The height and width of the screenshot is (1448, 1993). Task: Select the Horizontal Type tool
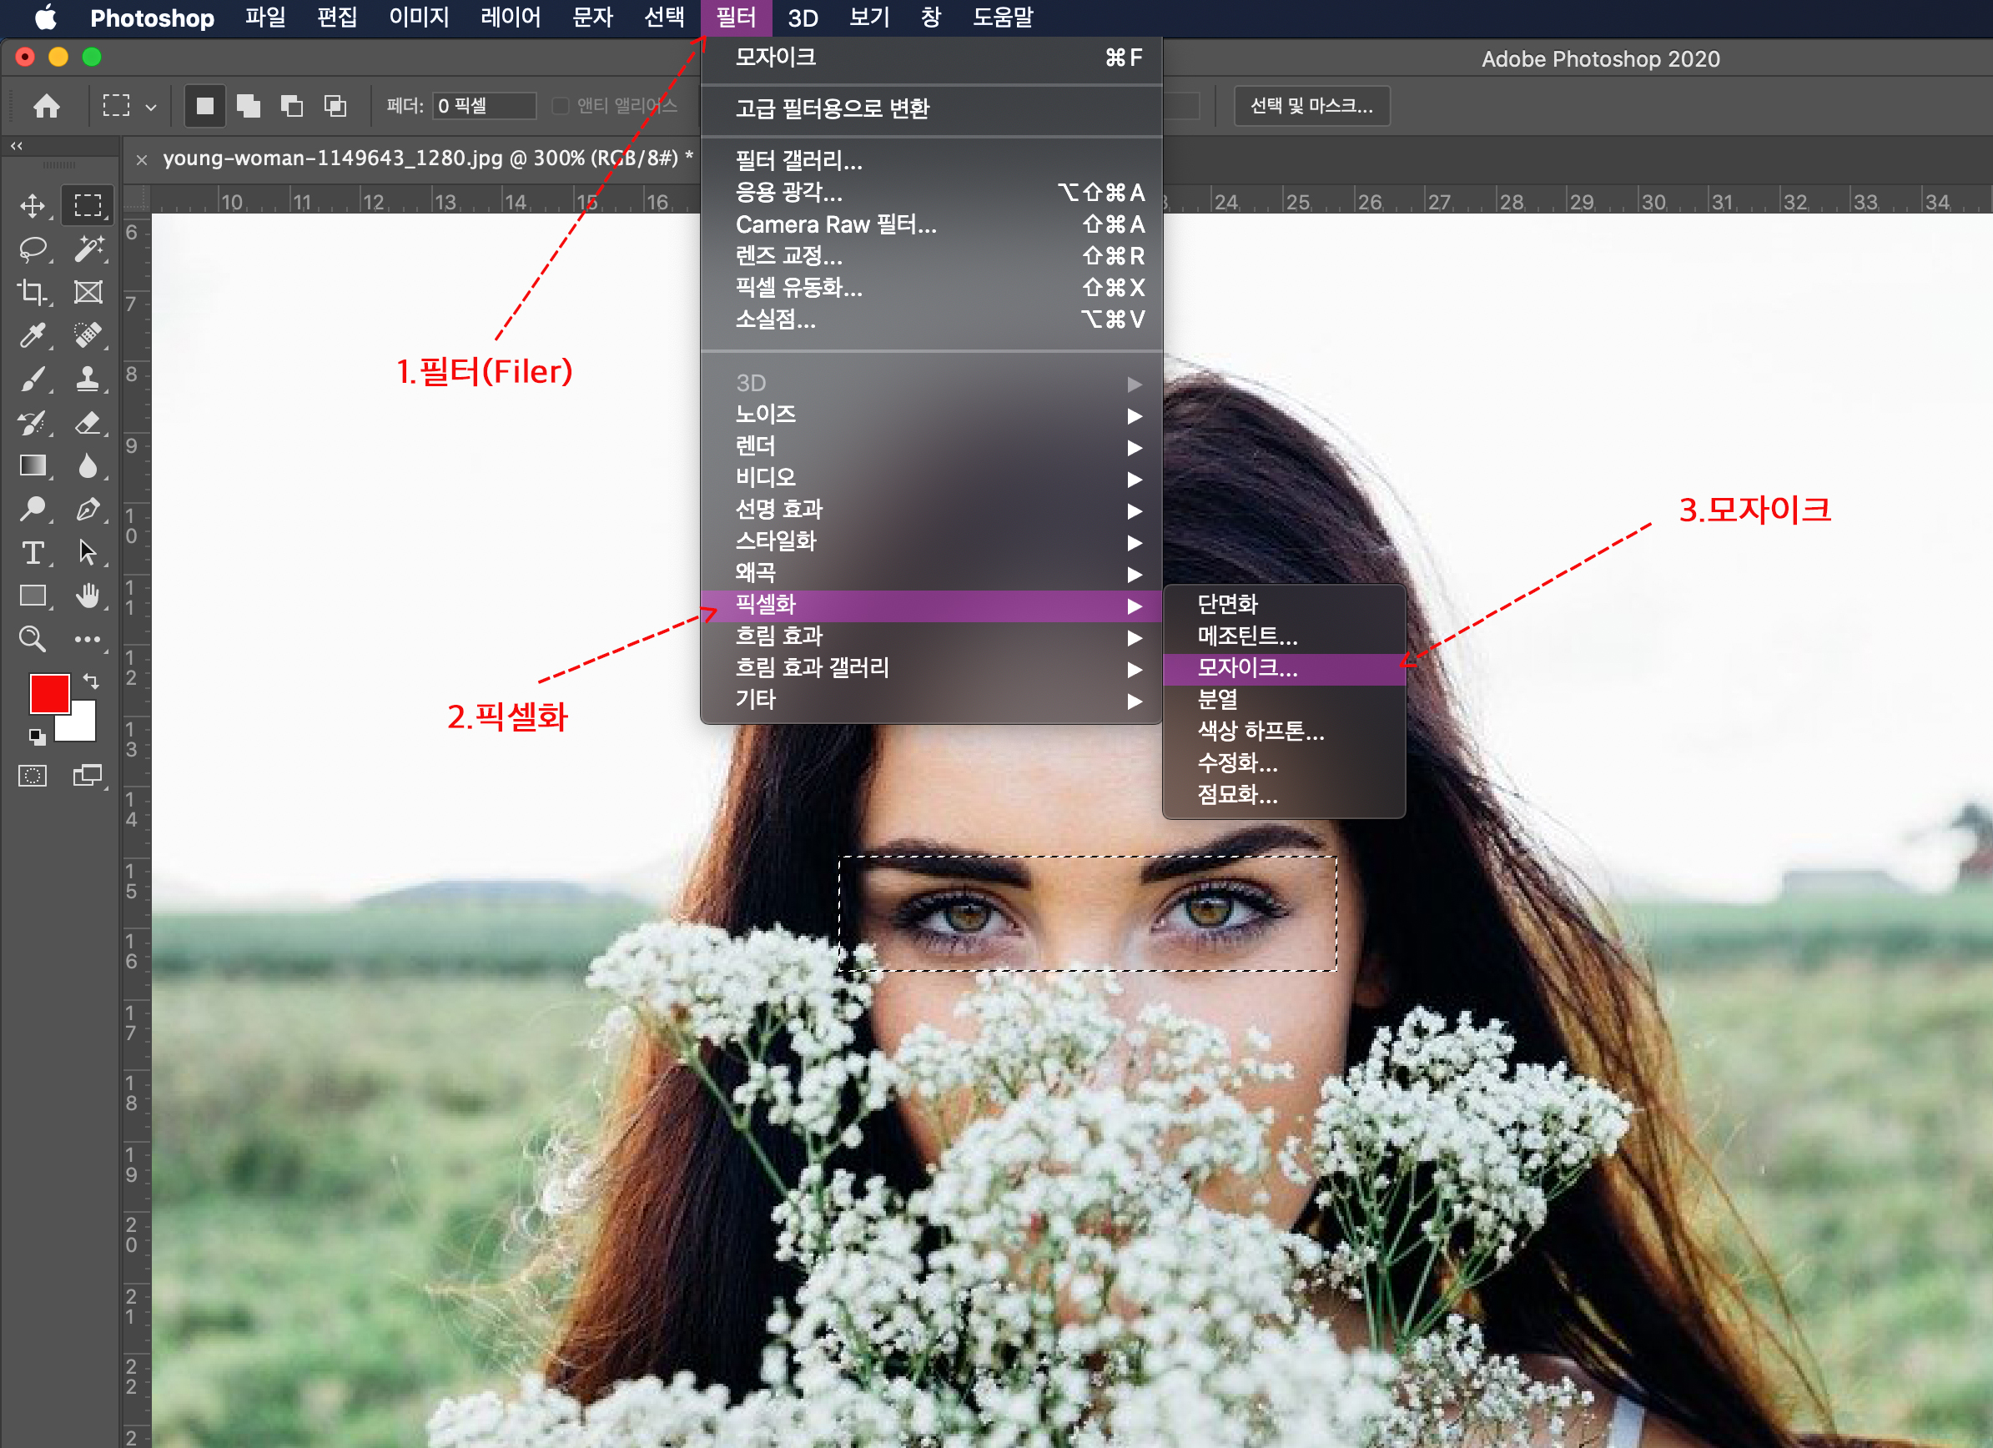33,553
